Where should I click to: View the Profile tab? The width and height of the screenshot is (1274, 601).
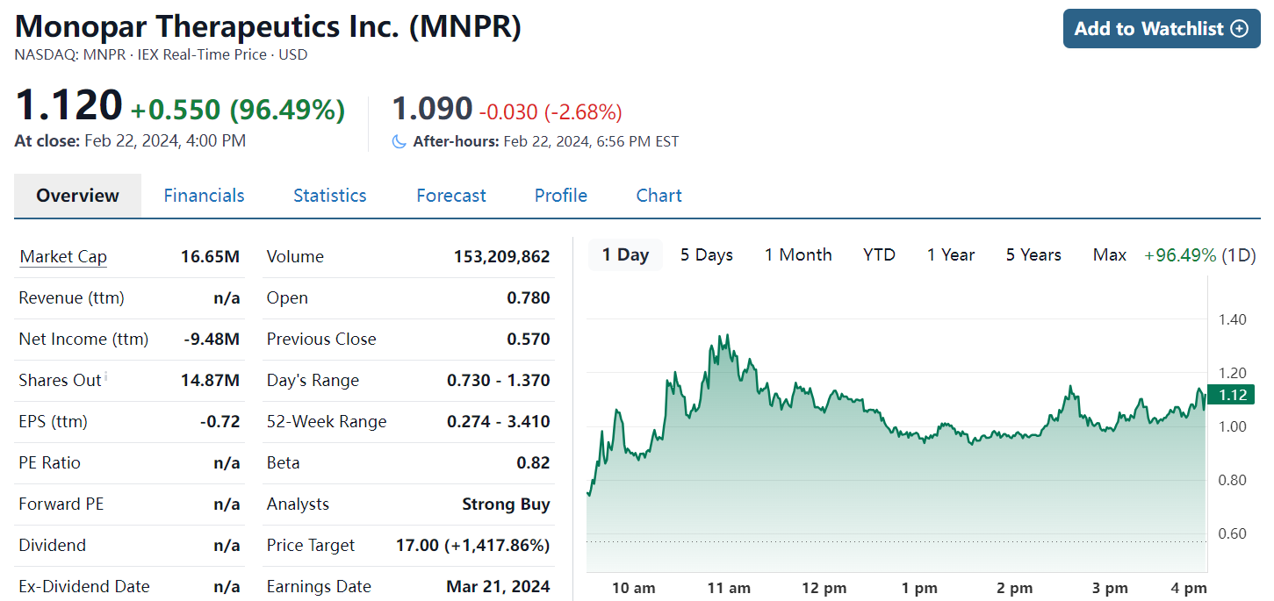point(560,196)
